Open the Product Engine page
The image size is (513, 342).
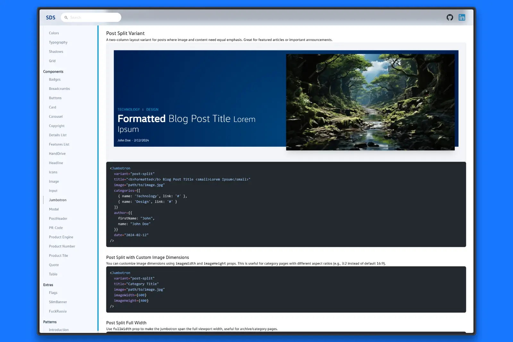point(61,237)
